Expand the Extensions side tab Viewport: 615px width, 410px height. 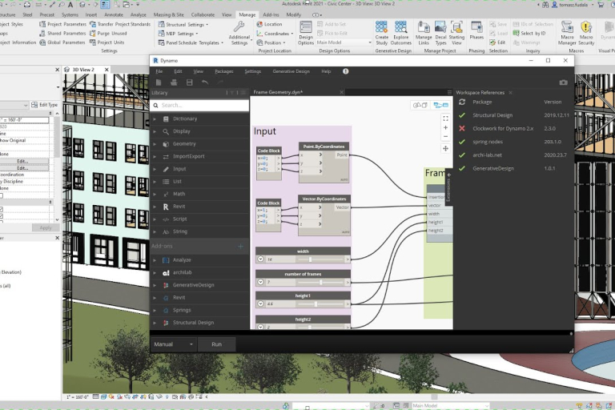coord(448,187)
